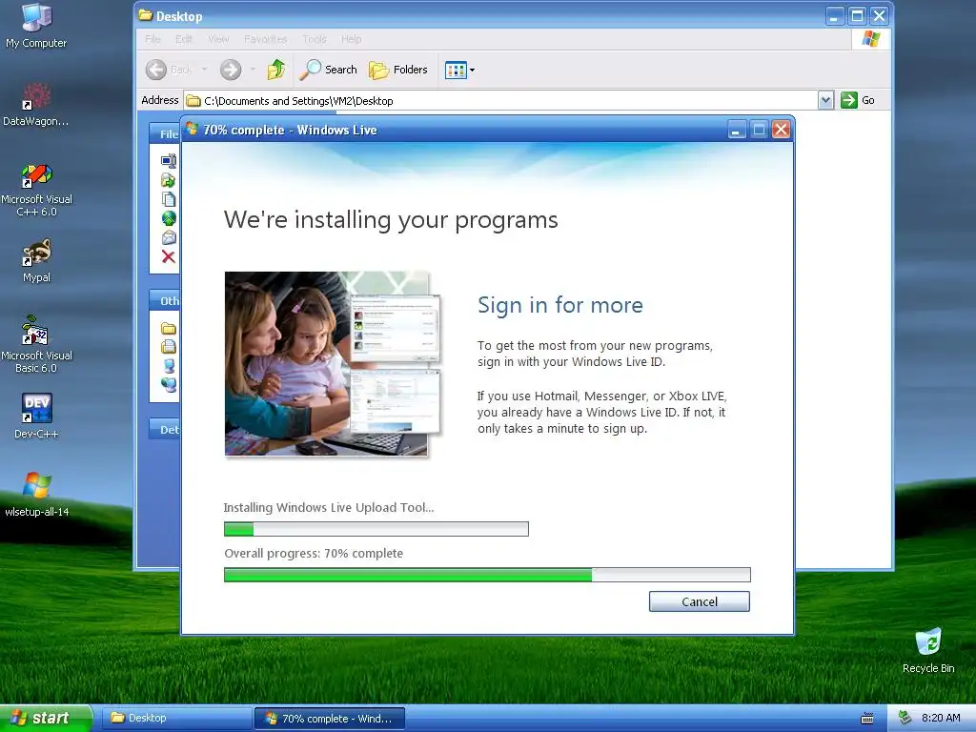The image size is (976, 732).
Task: Open the Start menu
Action: click(46, 719)
